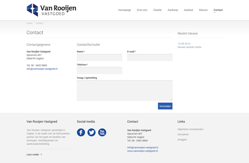The image size is (249, 163).
Task: Click the Links footer heading
Action: point(181,122)
